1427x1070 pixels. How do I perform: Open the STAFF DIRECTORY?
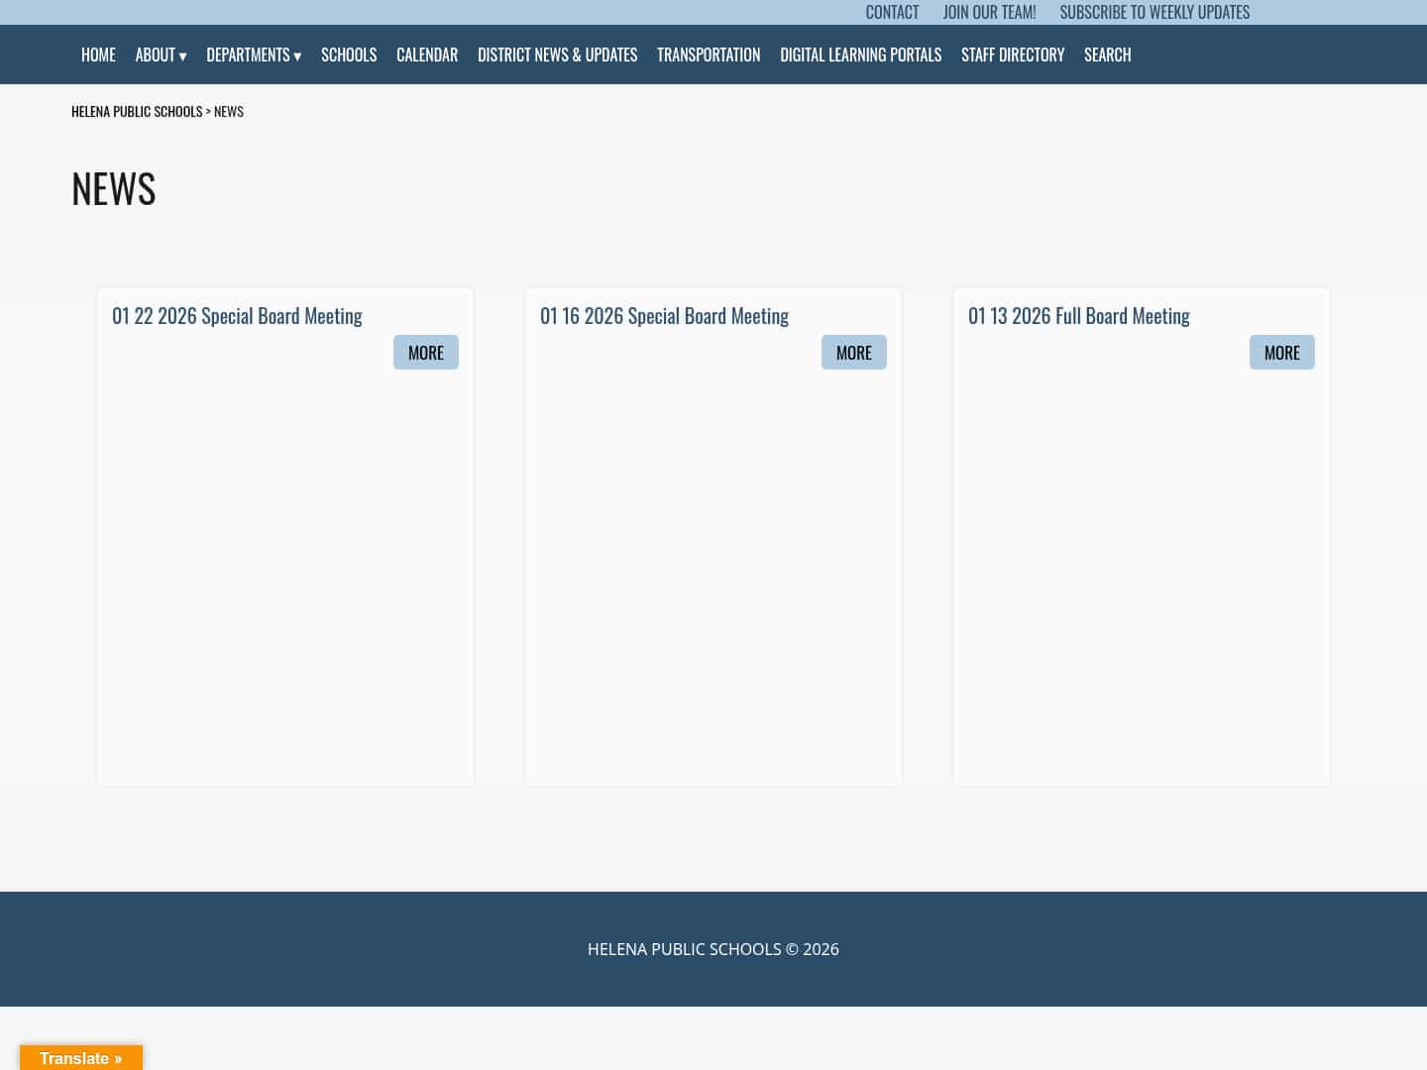1013,54
